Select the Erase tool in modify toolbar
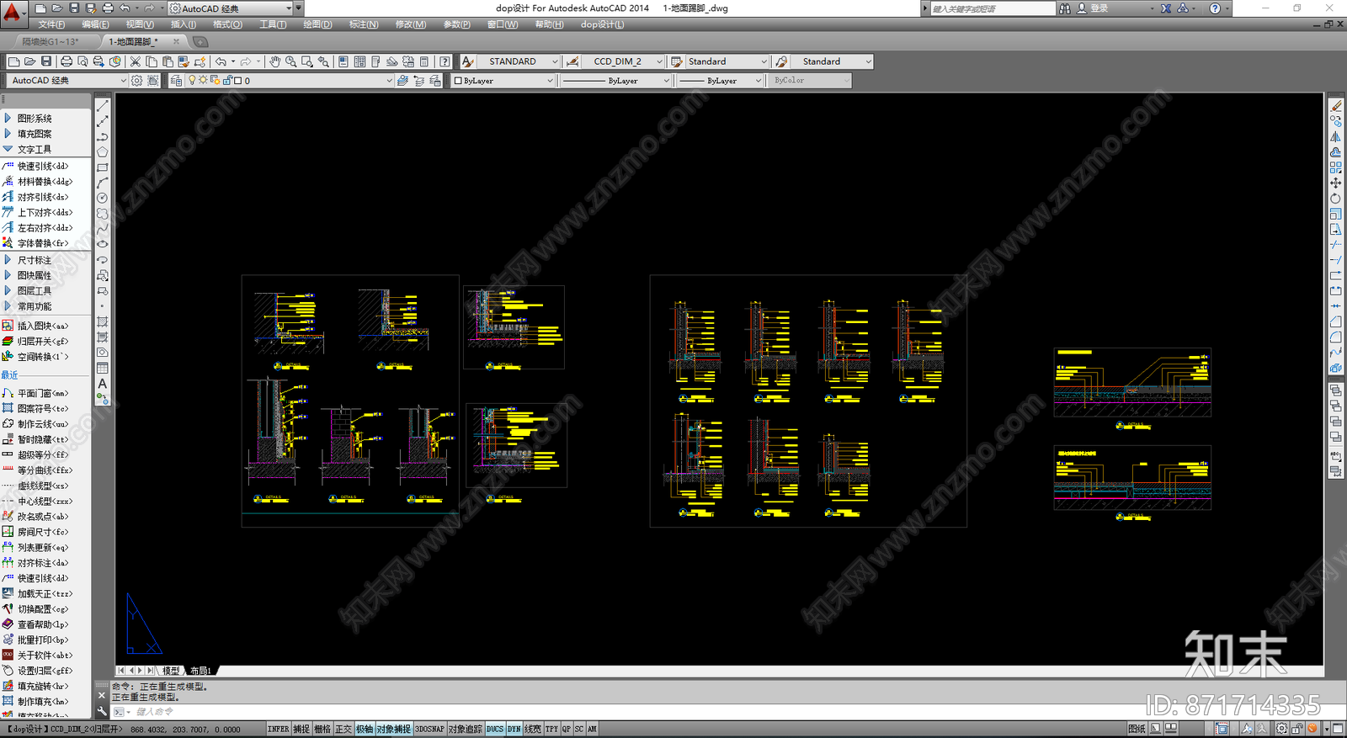The image size is (1347, 738). 1336,106
